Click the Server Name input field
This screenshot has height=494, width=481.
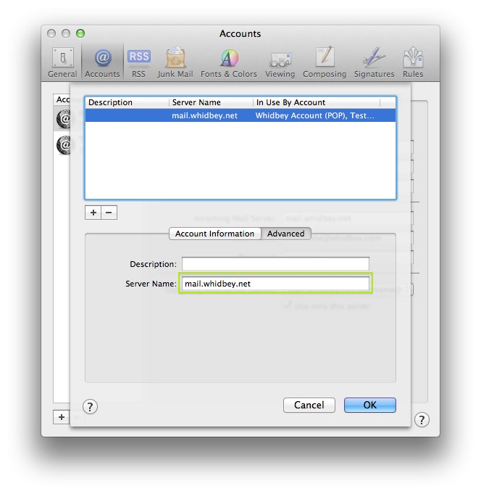click(275, 284)
